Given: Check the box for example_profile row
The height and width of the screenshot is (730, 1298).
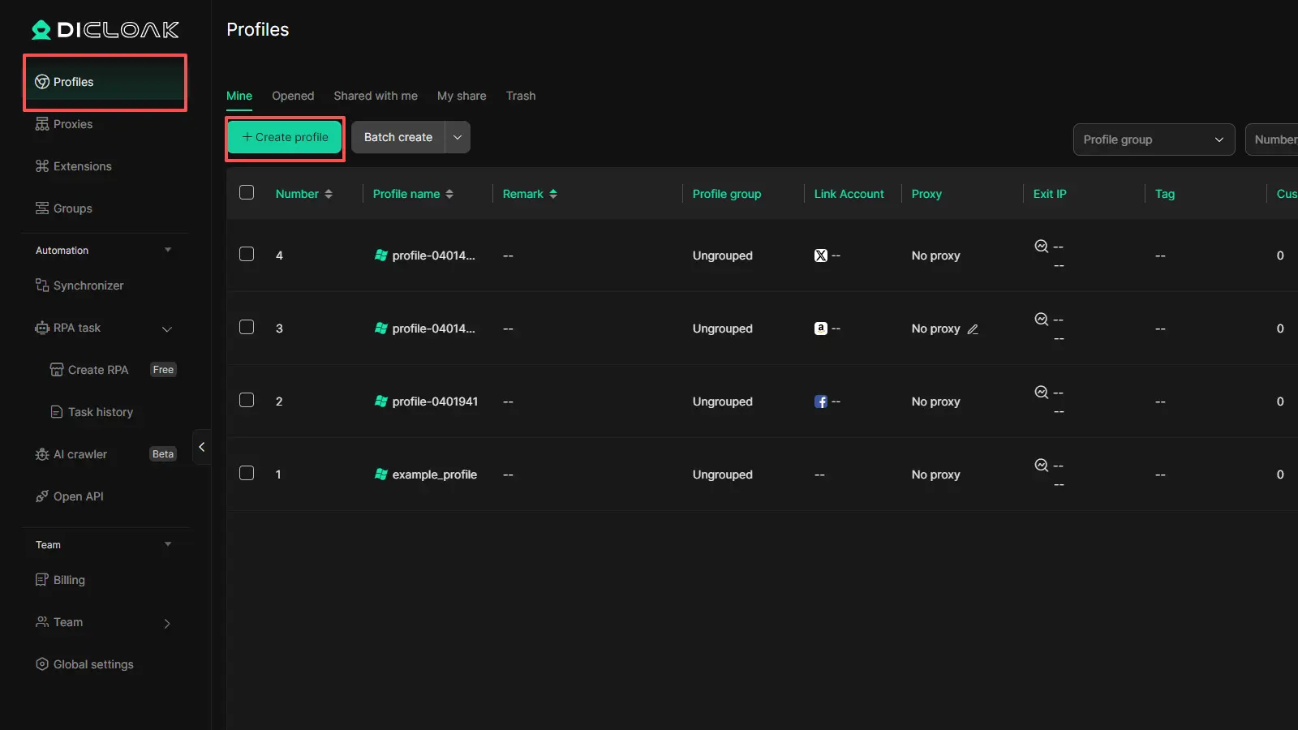Looking at the screenshot, I should tap(247, 473).
